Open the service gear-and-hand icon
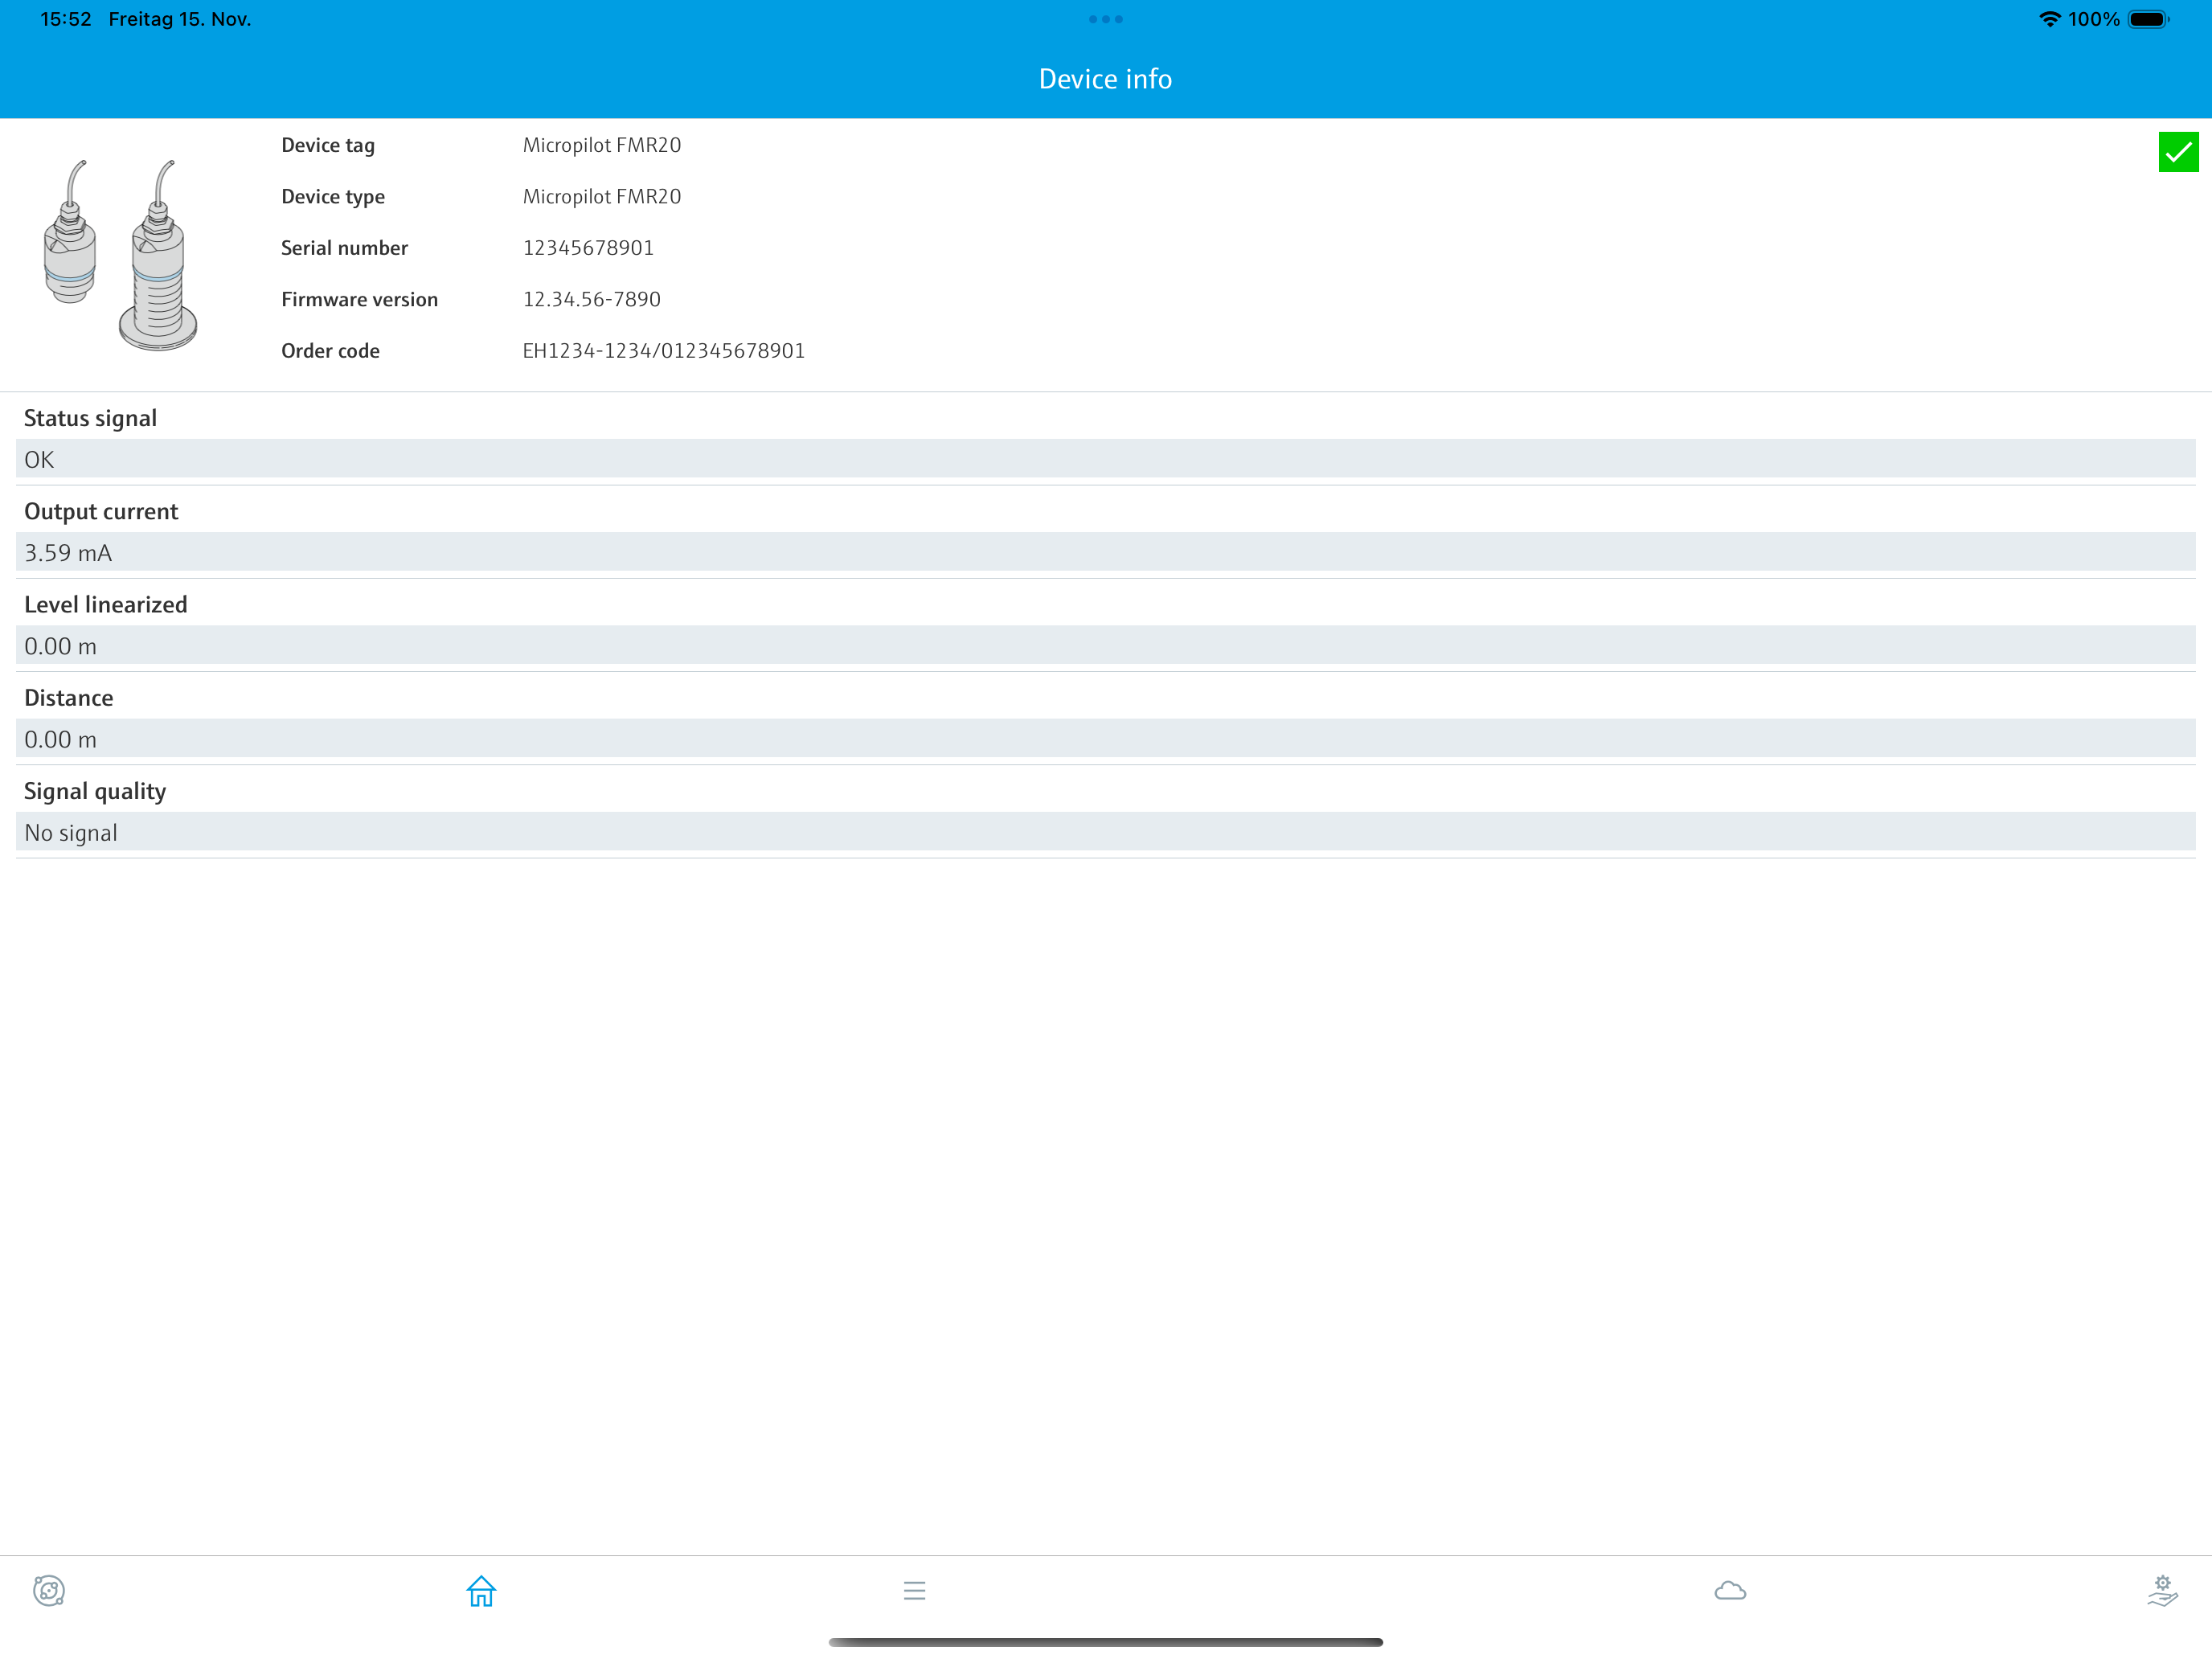The height and width of the screenshot is (1659, 2212). click(x=2161, y=1590)
